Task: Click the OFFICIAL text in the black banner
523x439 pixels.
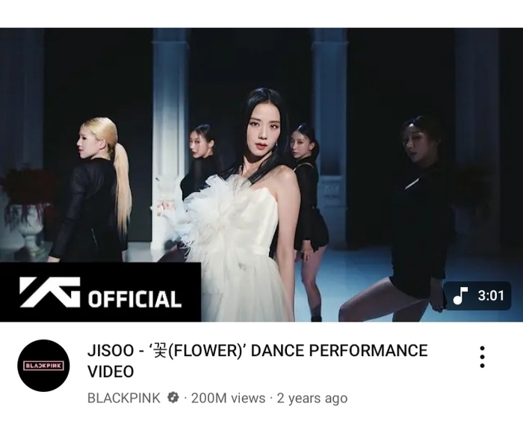Action: [134, 299]
